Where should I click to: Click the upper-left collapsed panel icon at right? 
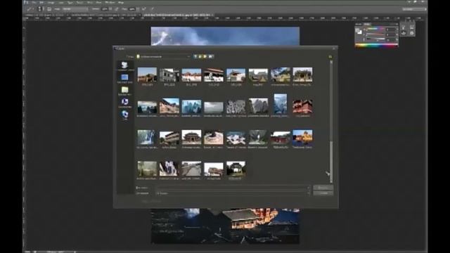pos(404,27)
